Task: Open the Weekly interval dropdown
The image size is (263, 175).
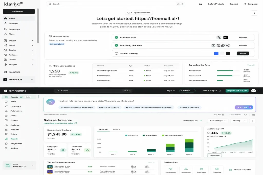Action: click(x=239, y=121)
